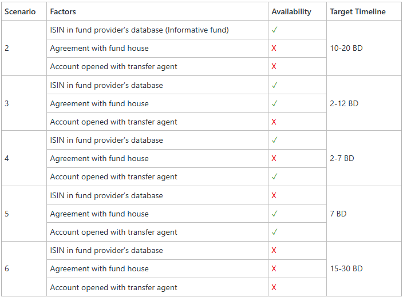
Task: Click the green checkmark for Scenario 3's fund house agreement
Action: coord(275,103)
